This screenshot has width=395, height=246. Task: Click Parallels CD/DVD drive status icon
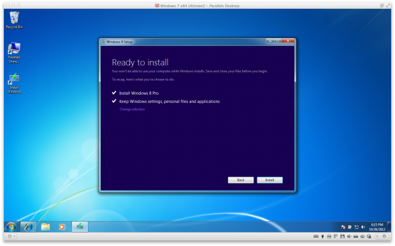click(x=329, y=236)
